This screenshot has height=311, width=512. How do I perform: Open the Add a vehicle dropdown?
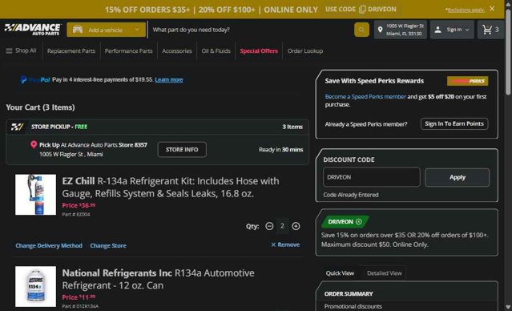click(x=106, y=30)
